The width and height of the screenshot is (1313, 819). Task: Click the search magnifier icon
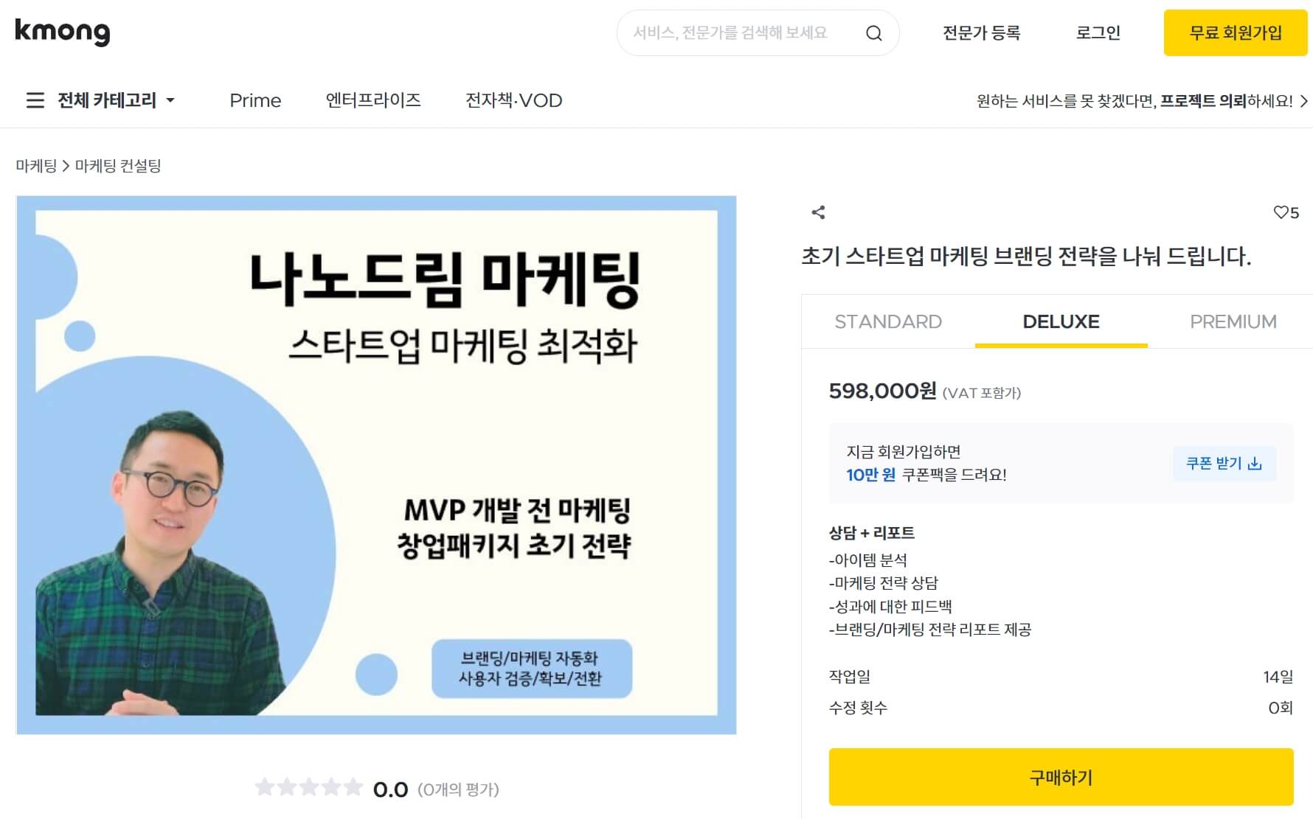point(873,33)
